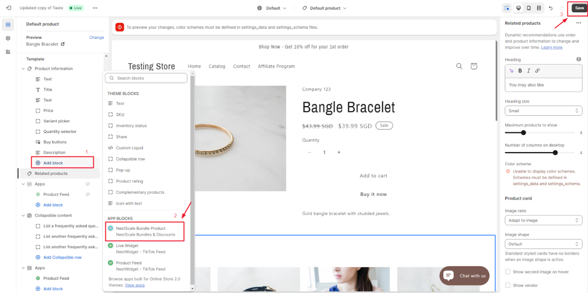This screenshot has width=588, height=293.
Task: Open the Heading size dropdown
Action: (543, 111)
